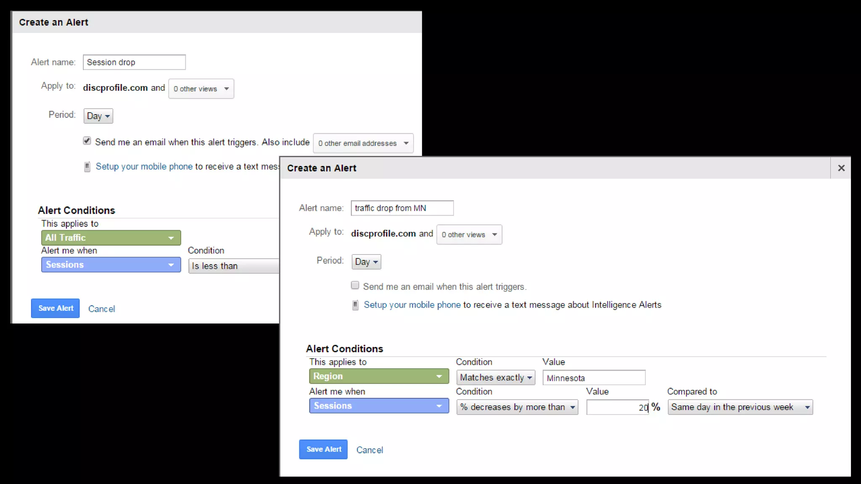Open '0 other views' dropdown in back dialog

[x=201, y=89]
